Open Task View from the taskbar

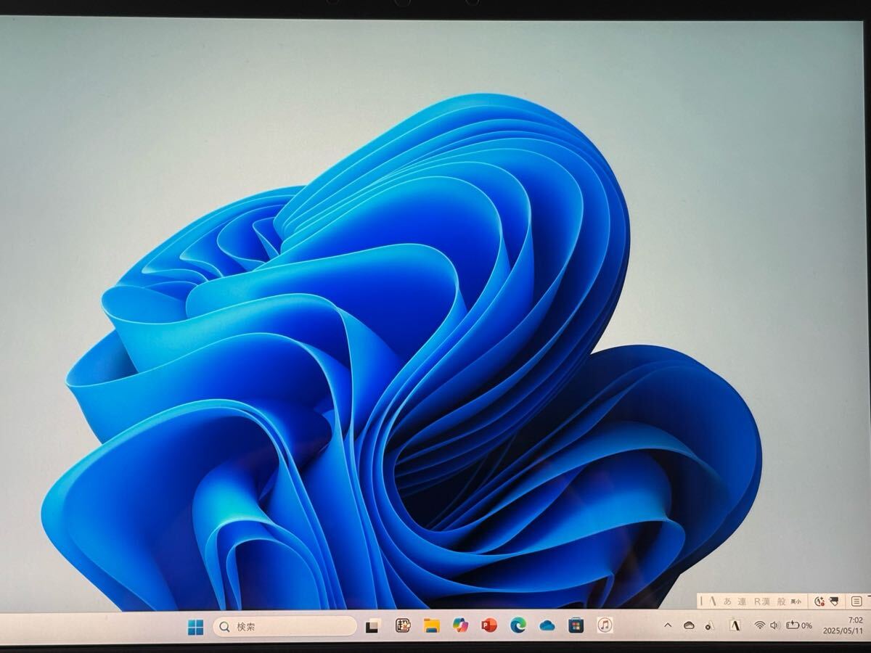click(x=373, y=626)
